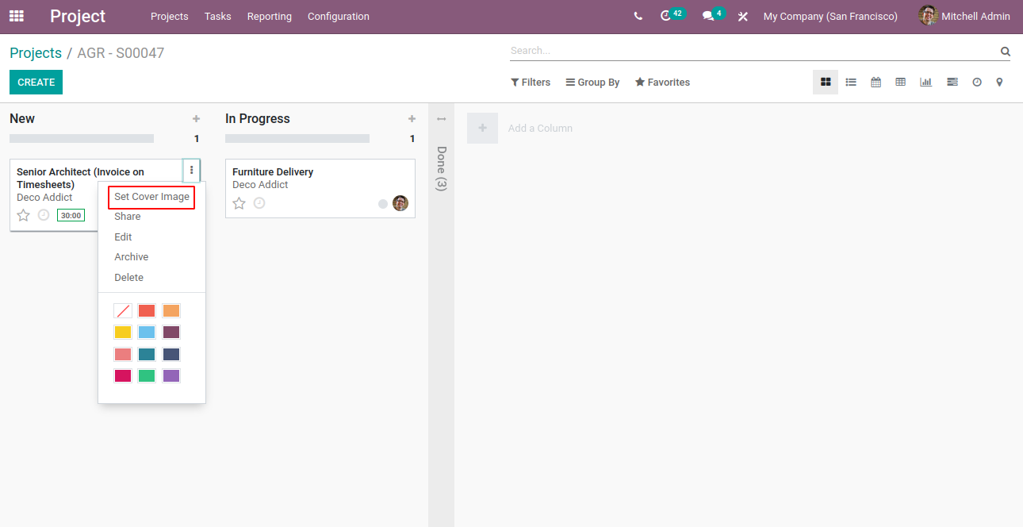The image size is (1023, 527).
Task: Switch to calendar view icon
Action: click(x=875, y=82)
